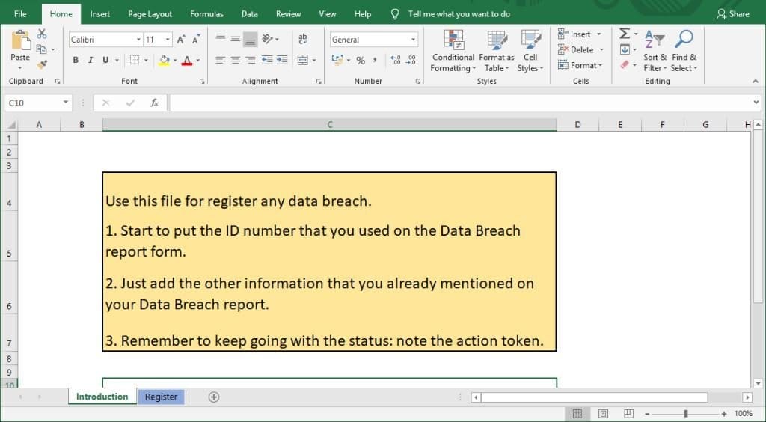
Task: Click the Tell me what you want to do box
Action: point(459,14)
